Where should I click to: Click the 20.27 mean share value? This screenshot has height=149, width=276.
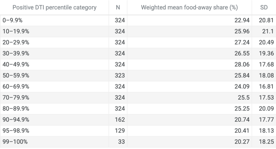[242, 142]
